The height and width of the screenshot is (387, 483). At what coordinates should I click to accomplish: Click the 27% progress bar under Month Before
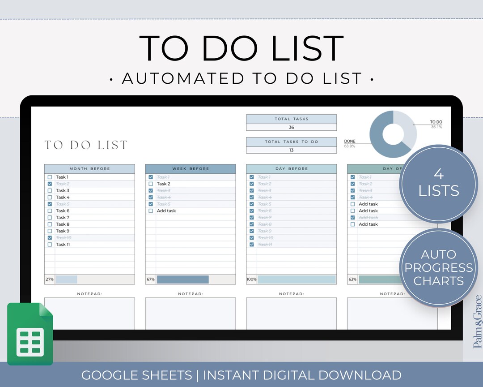(67, 279)
